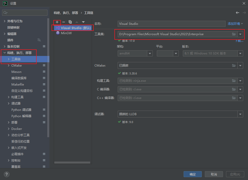
Task: Open the 编译数据库 settings page
Action: pyautogui.click(x=19, y=78)
